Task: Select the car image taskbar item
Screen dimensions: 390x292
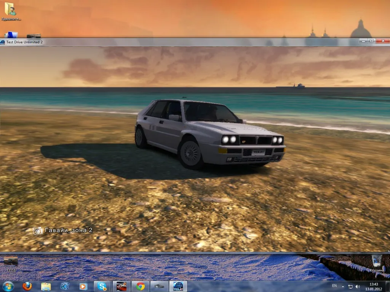Action: click(x=159, y=286)
